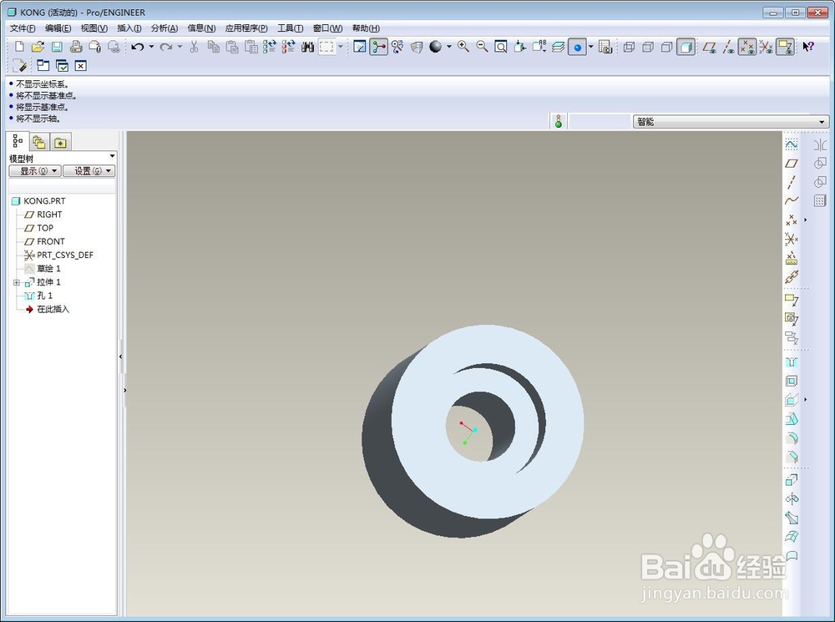
Task: Create a new file via toolbar icon
Action: (19, 47)
